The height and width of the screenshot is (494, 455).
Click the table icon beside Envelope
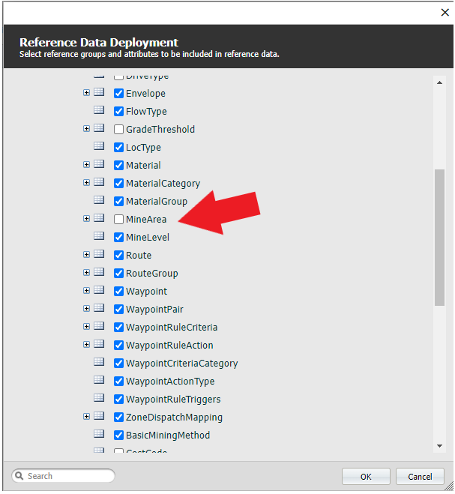99,93
